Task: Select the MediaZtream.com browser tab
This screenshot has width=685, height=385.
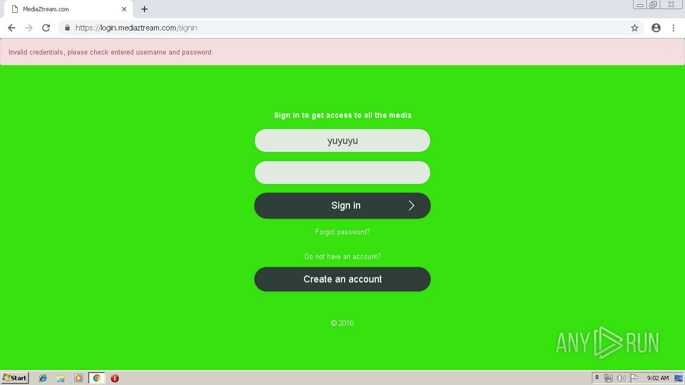Action: tap(68, 9)
